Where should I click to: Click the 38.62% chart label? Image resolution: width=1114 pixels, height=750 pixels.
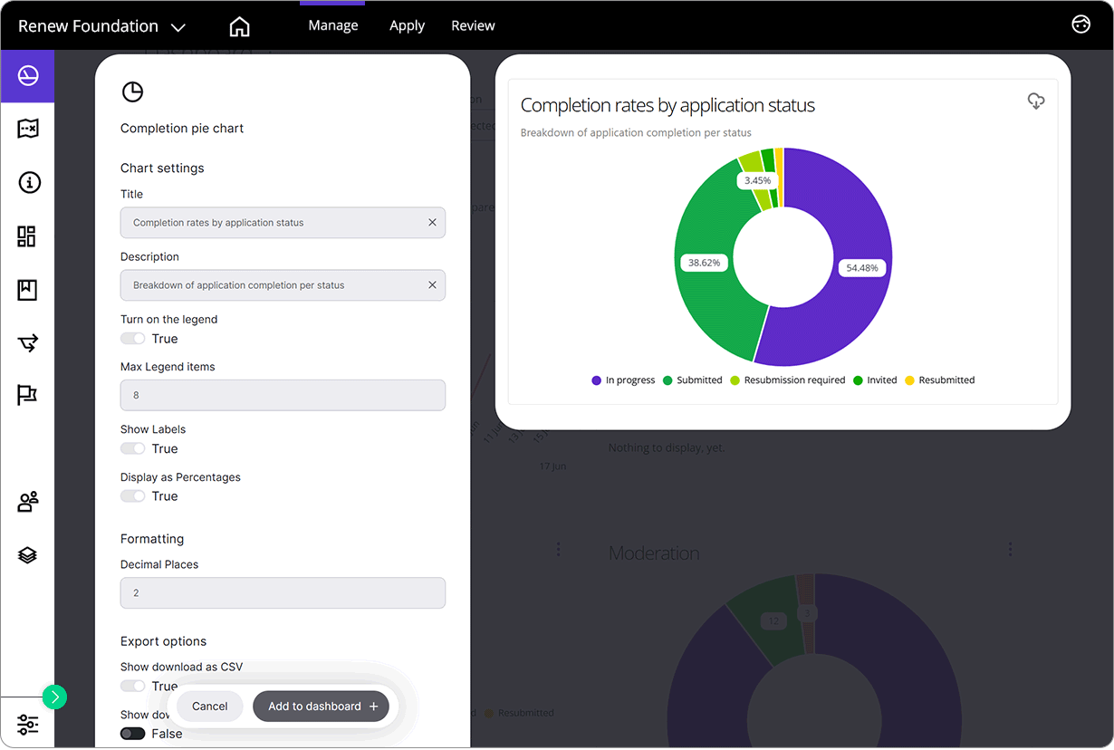[x=704, y=263]
